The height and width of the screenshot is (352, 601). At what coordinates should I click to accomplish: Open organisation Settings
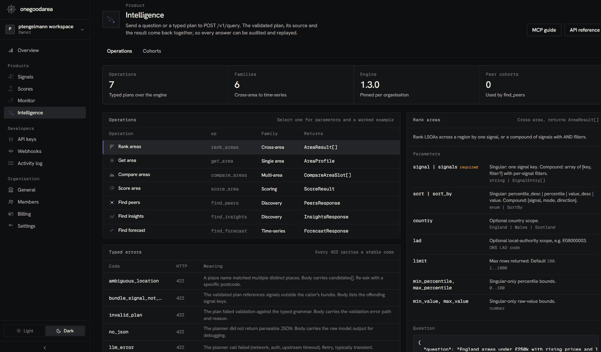(45, 226)
